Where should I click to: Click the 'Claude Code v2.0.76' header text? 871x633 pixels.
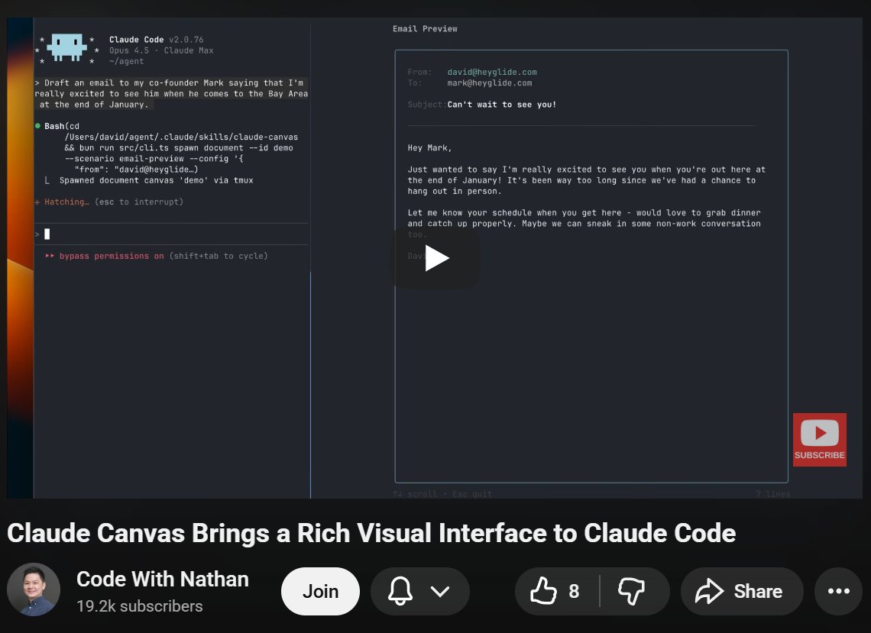pos(156,40)
